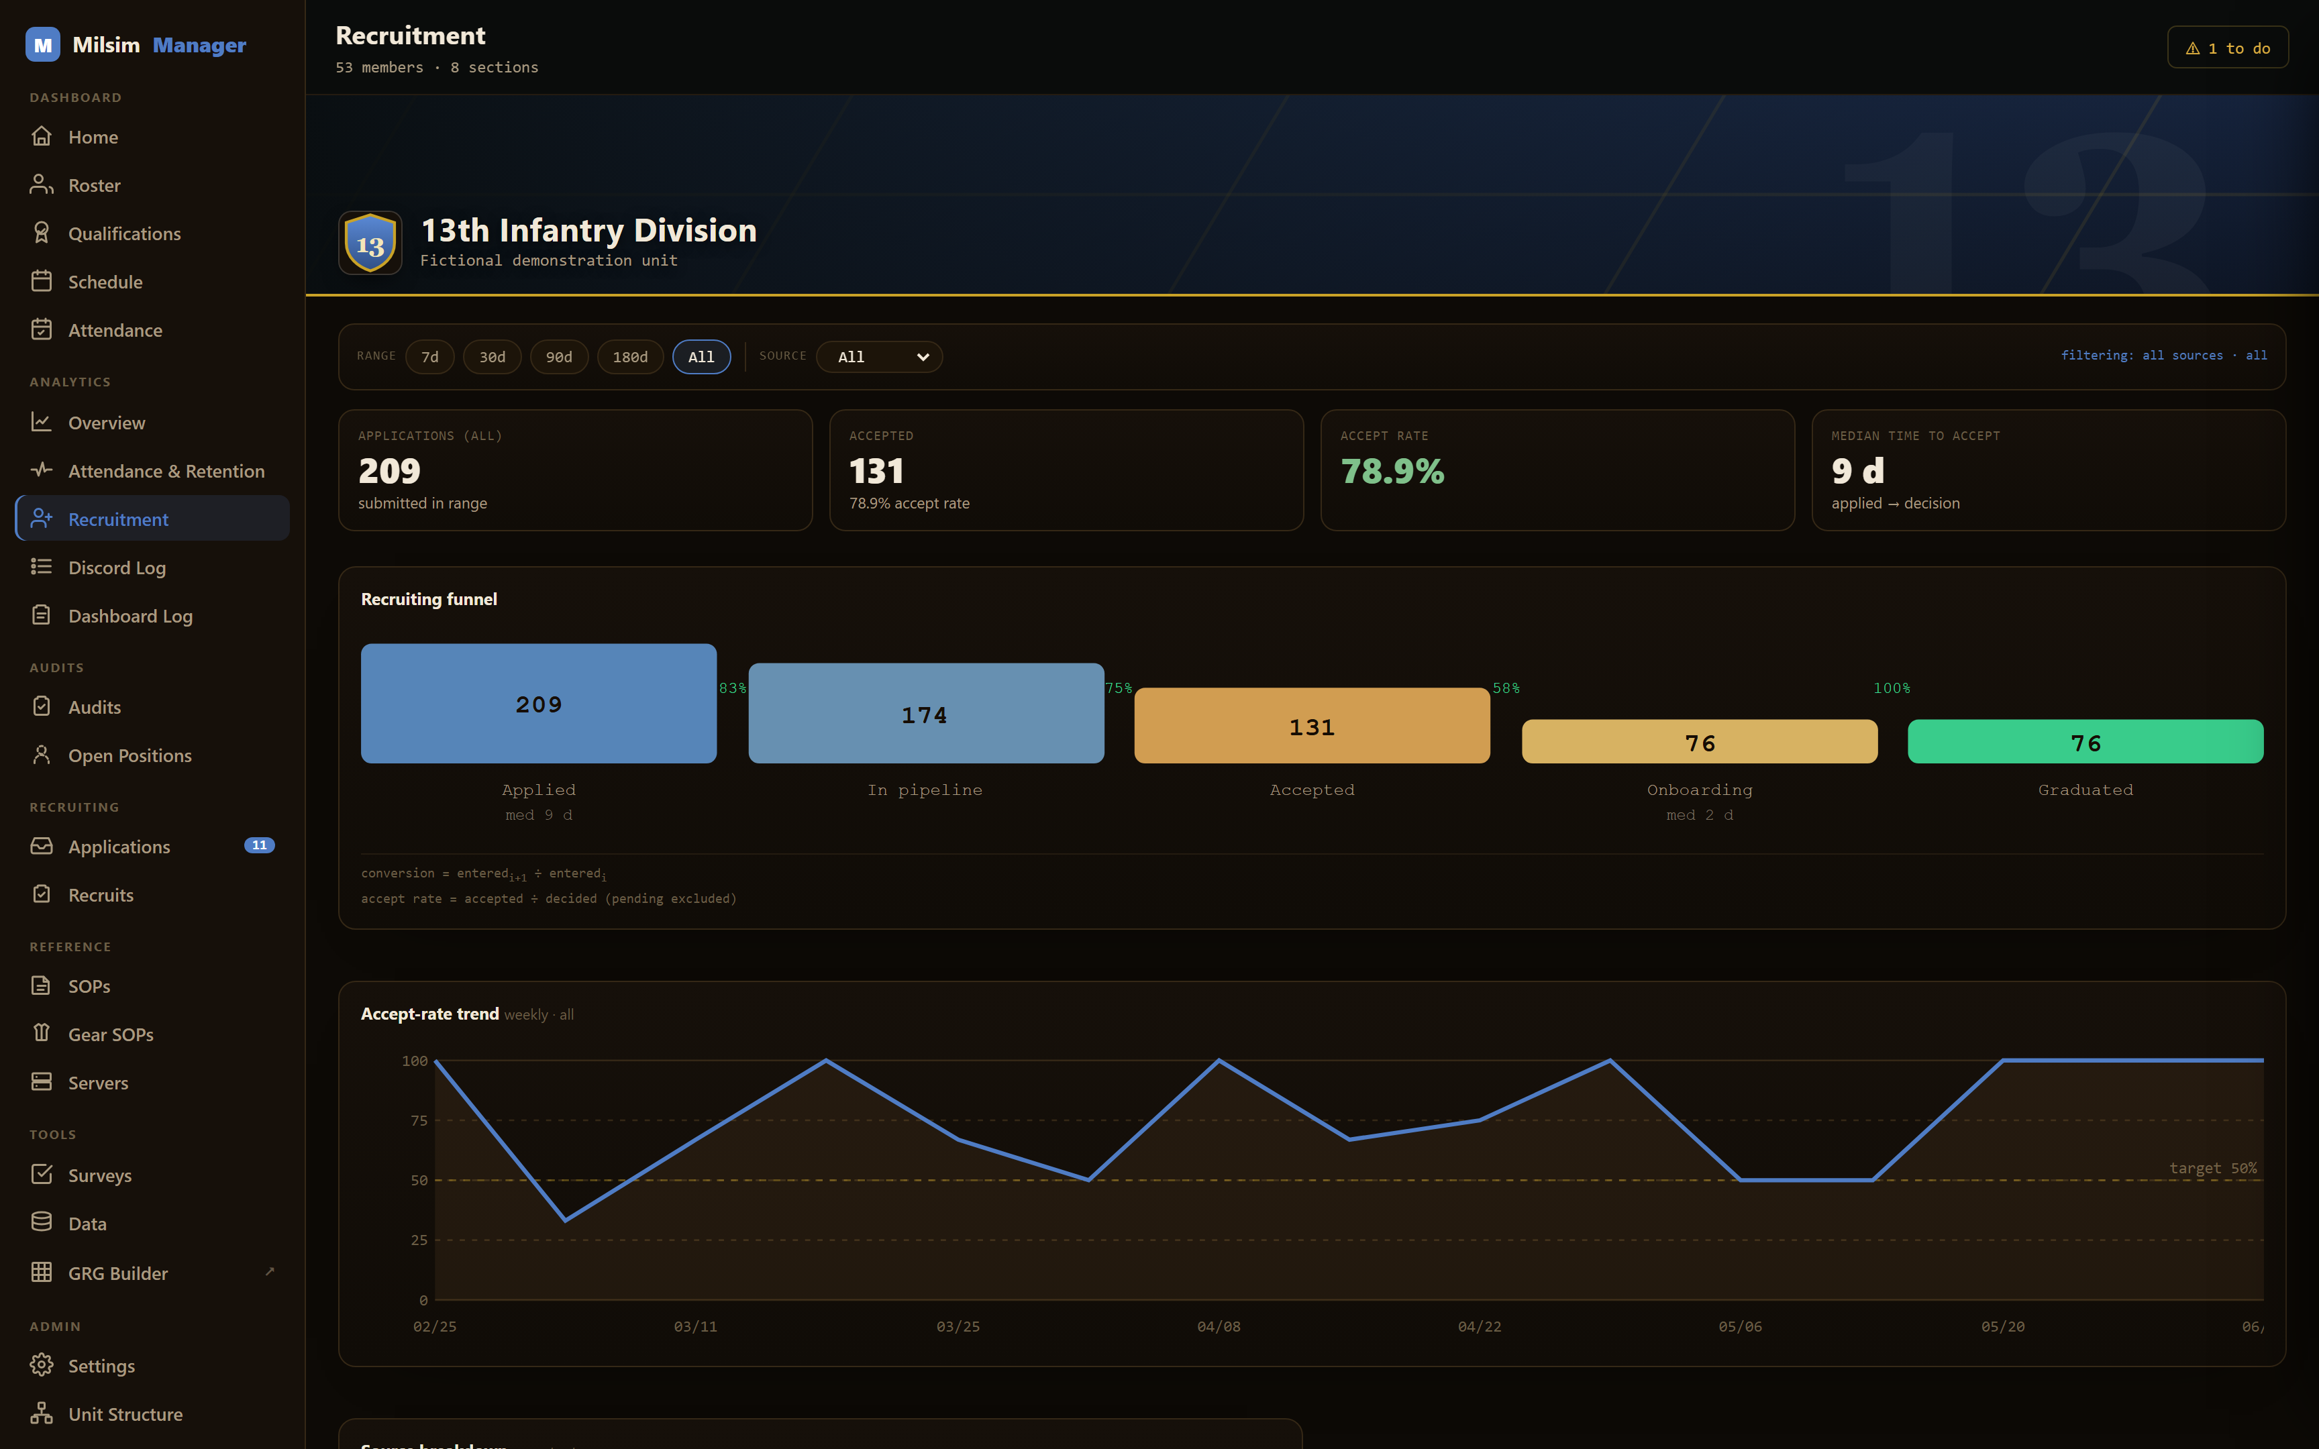Viewport: 2319px width, 1449px height.
Task: Open Gear SOPs vest icon
Action: [x=41, y=1033]
